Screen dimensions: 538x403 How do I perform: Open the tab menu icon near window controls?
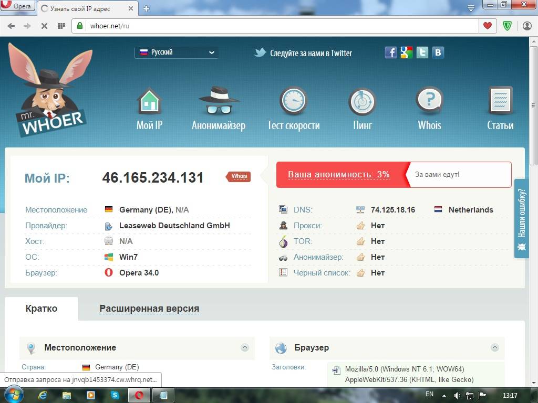471,8
